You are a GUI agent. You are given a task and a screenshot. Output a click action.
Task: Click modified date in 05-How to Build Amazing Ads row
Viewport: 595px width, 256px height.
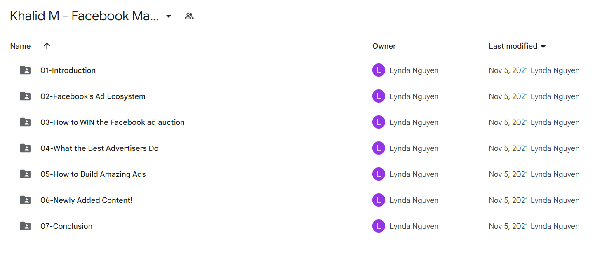508,174
